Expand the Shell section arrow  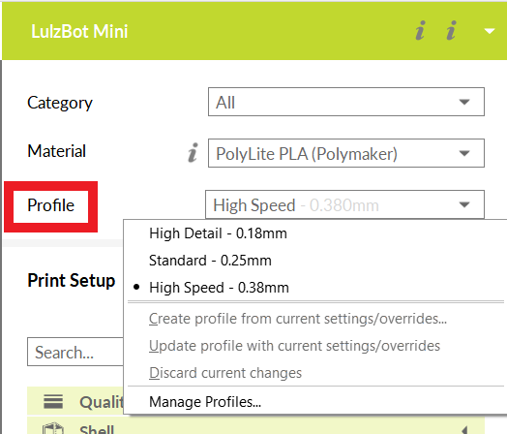click(x=464, y=429)
